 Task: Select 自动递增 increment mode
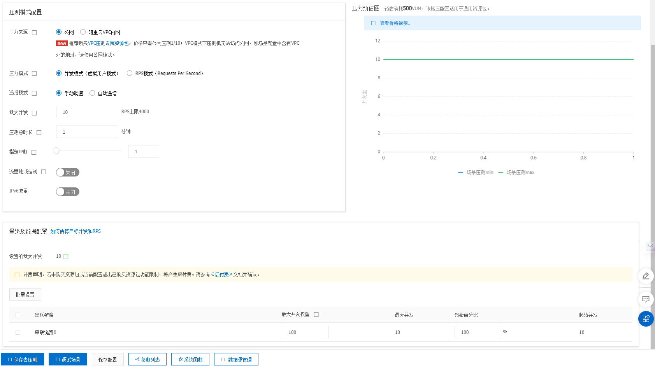[x=92, y=93]
